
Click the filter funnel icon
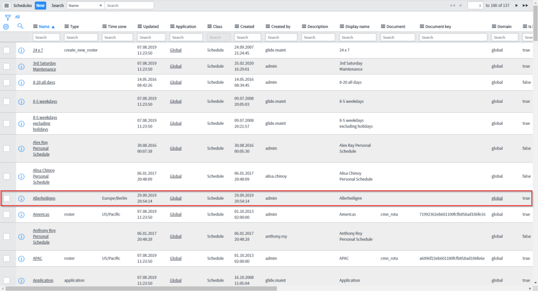(x=7, y=17)
